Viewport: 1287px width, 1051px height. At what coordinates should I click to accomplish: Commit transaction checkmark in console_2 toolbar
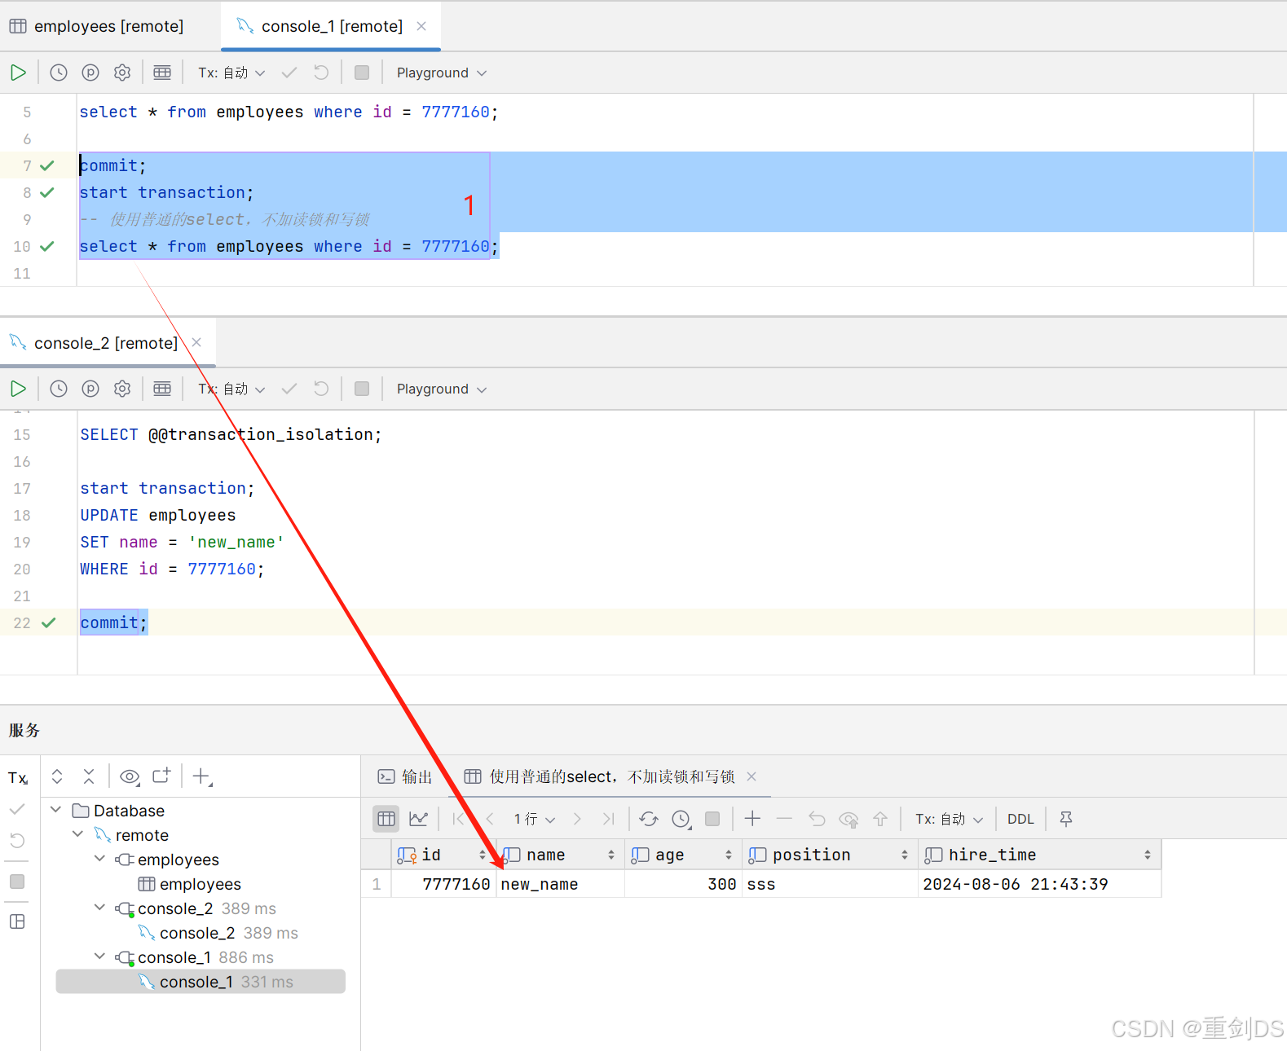[x=289, y=389]
